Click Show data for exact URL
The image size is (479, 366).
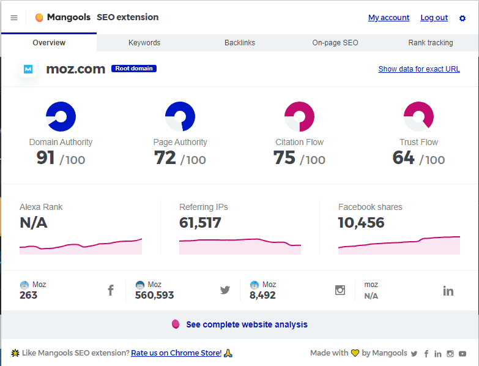coord(419,69)
